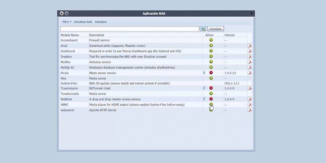Select the AccessGuard module name

pos(69,40)
